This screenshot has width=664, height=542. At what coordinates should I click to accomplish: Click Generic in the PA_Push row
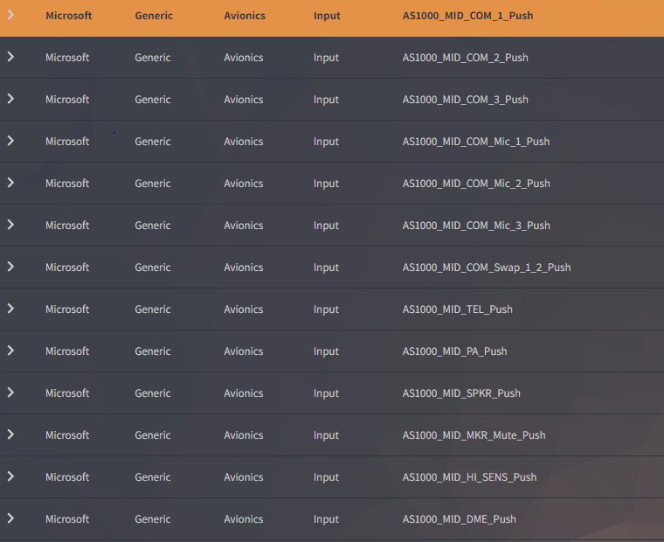153,351
